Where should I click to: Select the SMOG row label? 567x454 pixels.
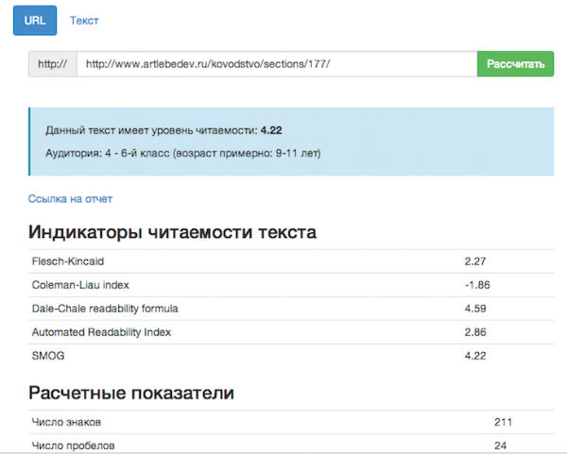(47, 356)
